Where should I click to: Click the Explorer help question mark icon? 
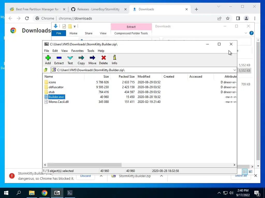point(251,33)
